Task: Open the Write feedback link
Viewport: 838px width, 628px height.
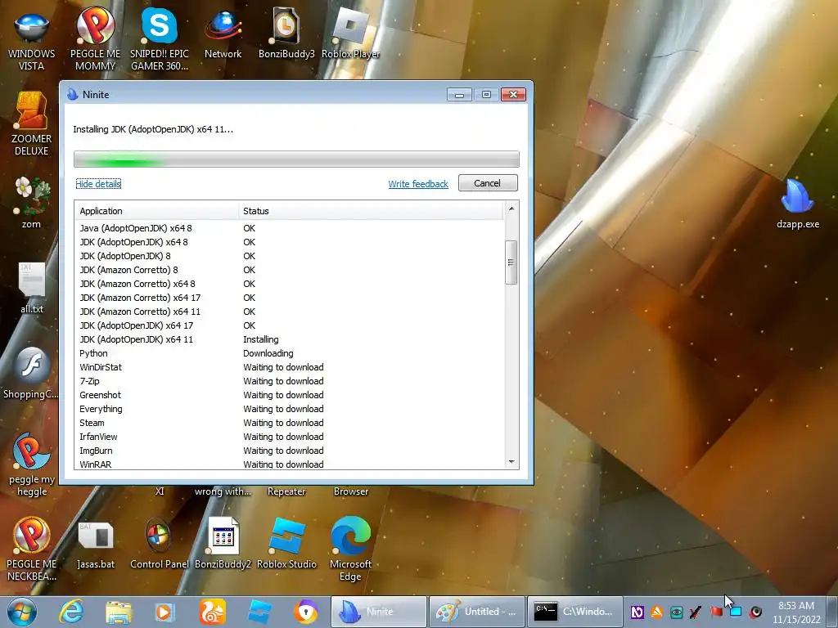Action: [418, 184]
